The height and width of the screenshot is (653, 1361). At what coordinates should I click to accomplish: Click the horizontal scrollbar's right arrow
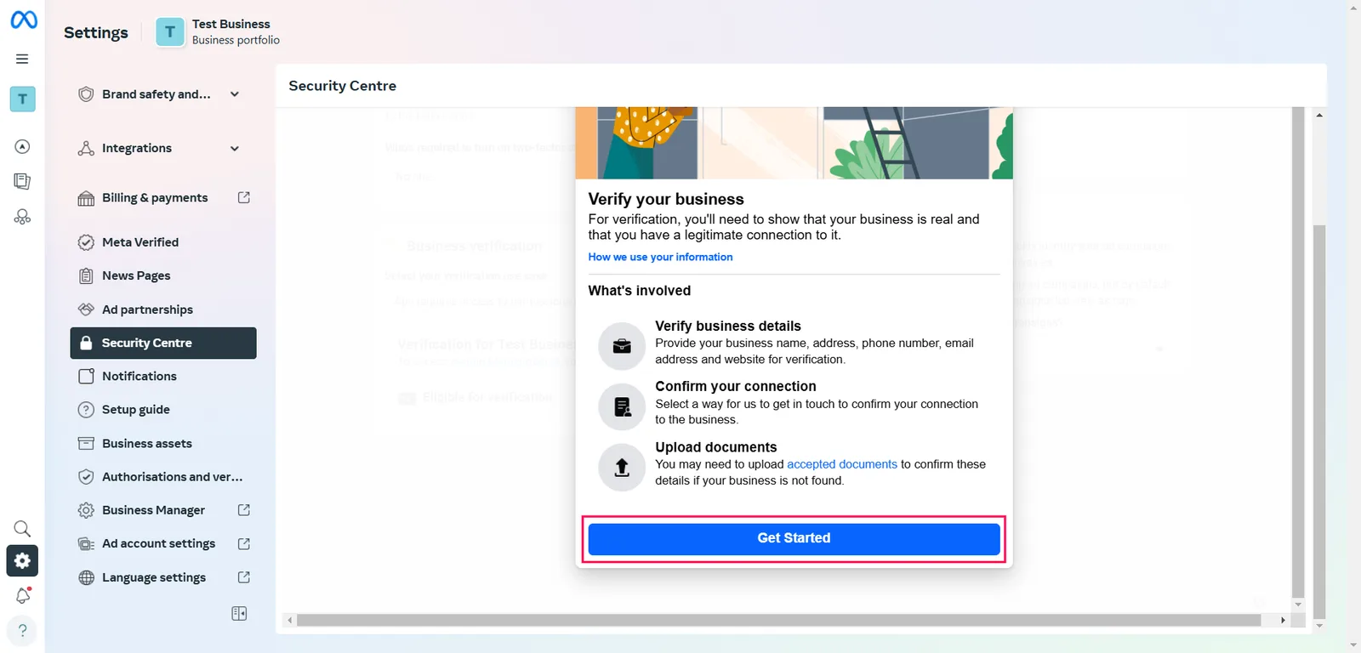pos(1283,621)
